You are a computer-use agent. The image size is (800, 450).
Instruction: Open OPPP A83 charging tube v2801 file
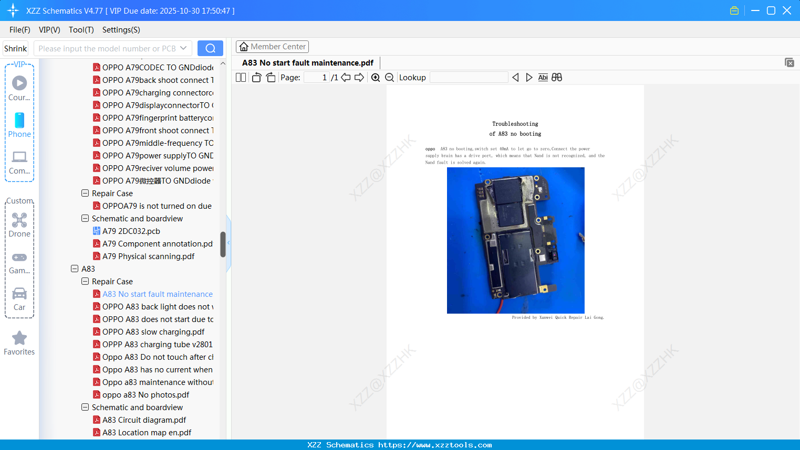153,344
